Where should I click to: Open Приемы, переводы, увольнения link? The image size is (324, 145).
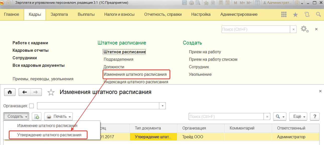pyautogui.click(x=43, y=79)
